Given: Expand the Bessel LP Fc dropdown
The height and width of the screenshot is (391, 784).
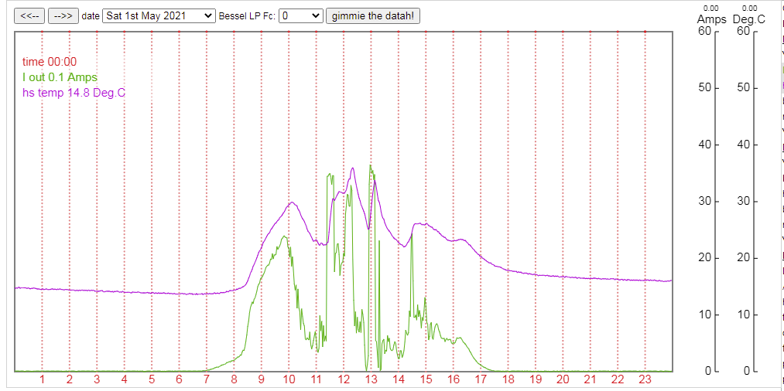Looking at the screenshot, I should click(x=300, y=15).
